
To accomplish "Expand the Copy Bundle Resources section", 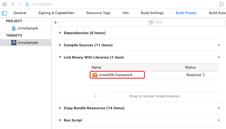I will tap(60, 108).
